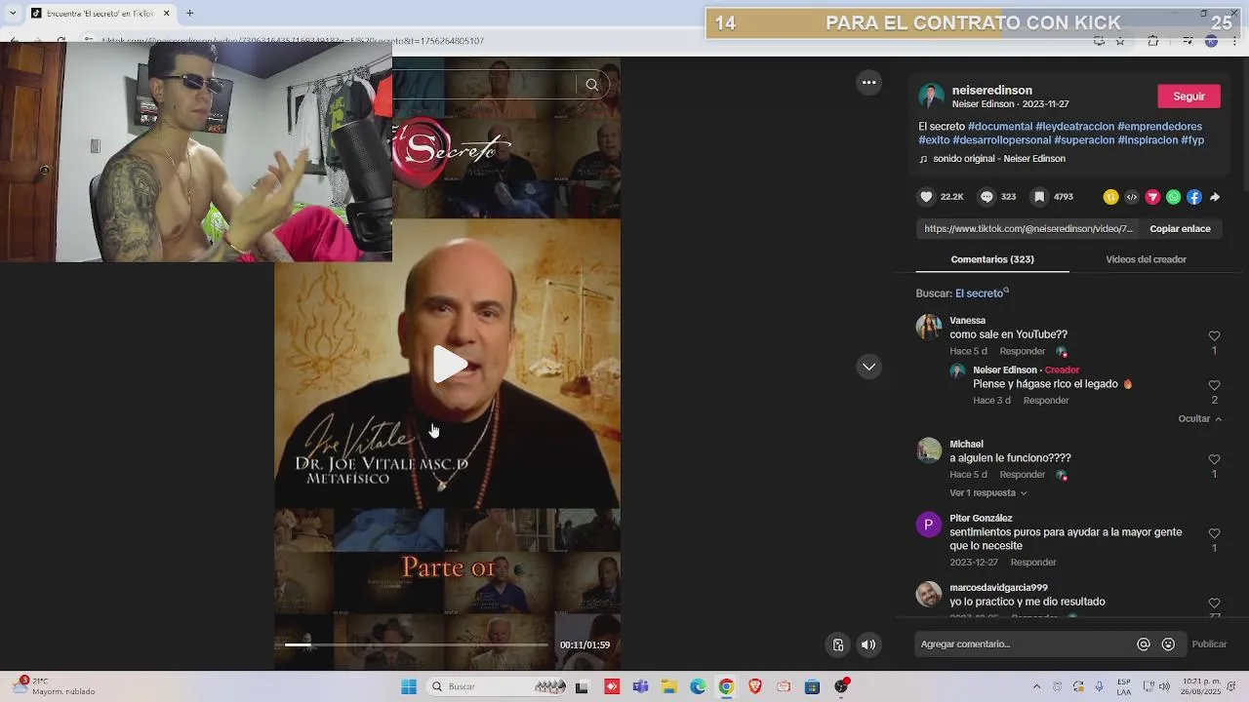Click the search magnifier icon above video
This screenshot has width=1249, height=702.
(591, 85)
